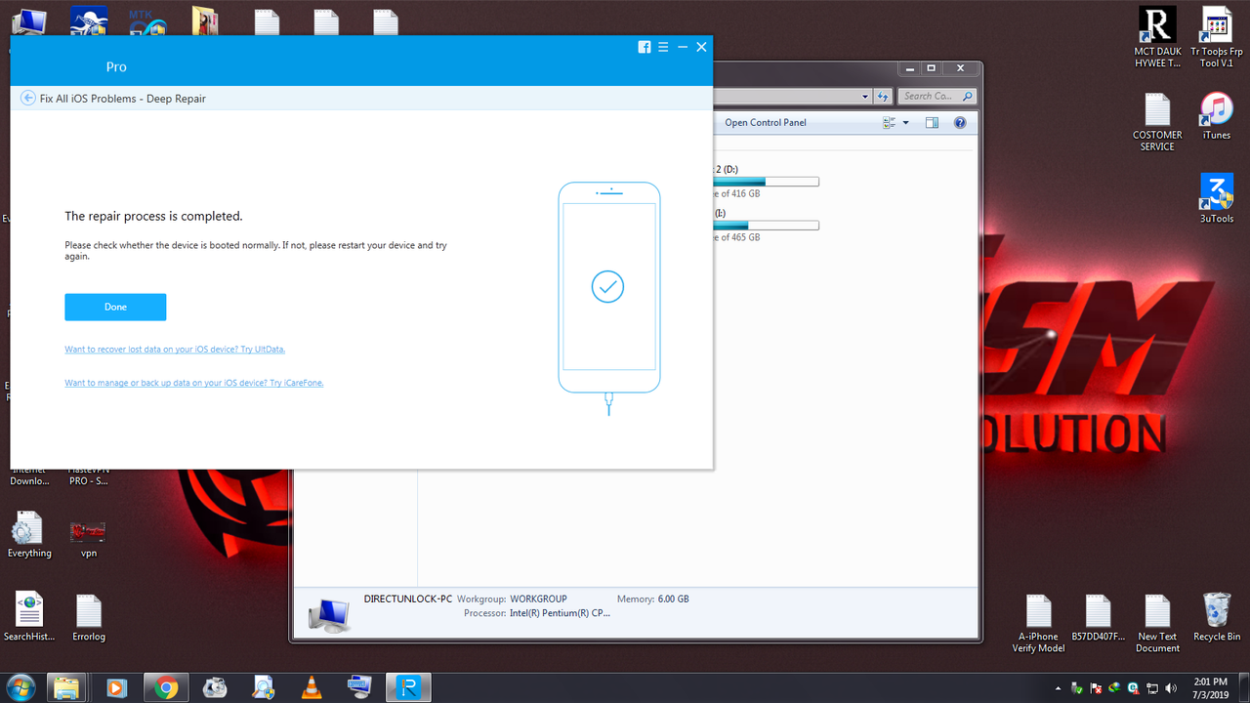Open Windows Media Player from taskbar
The image size is (1250, 703).
(x=116, y=687)
